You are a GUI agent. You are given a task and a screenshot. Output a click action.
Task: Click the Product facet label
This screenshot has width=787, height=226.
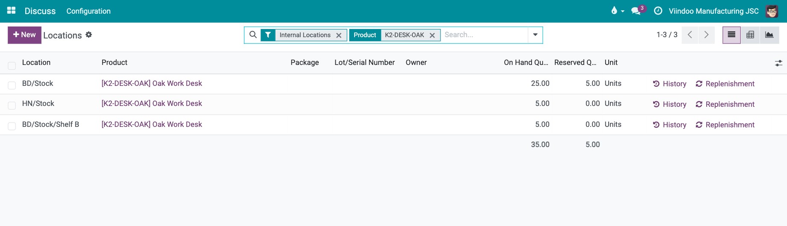[x=365, y=35]
